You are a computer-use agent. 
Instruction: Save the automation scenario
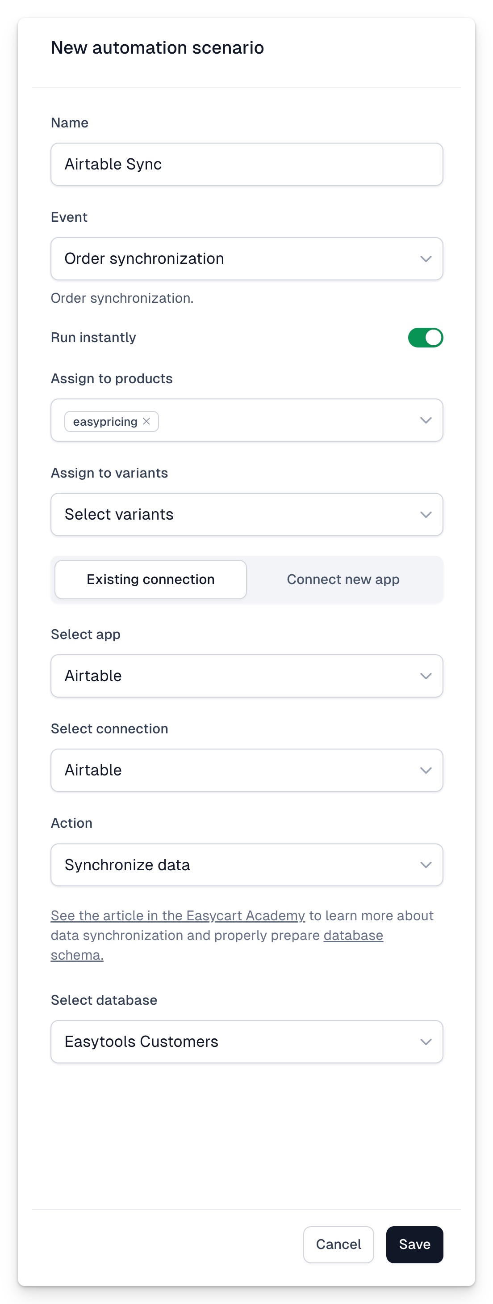(414, 1244)
